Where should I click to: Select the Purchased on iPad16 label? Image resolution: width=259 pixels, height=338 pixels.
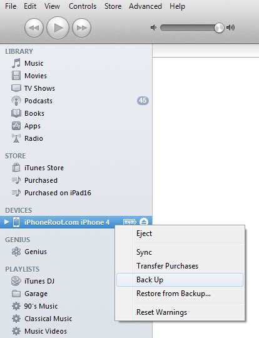(x=58, y=193)
